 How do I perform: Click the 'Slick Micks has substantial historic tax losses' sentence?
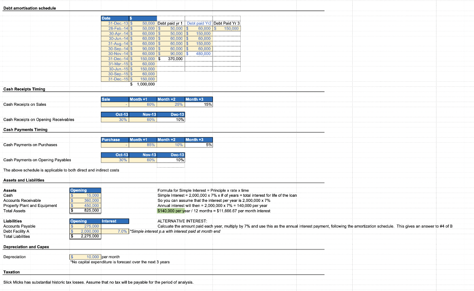[98, 282]
